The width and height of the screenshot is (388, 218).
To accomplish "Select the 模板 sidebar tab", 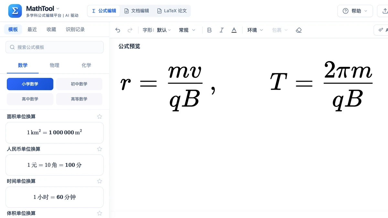I will 13,29.
